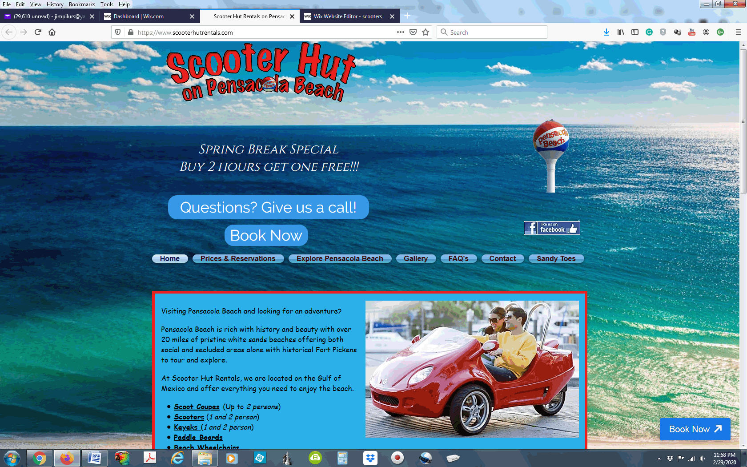
Task: Open the gray shield extension
Action: 663,32
